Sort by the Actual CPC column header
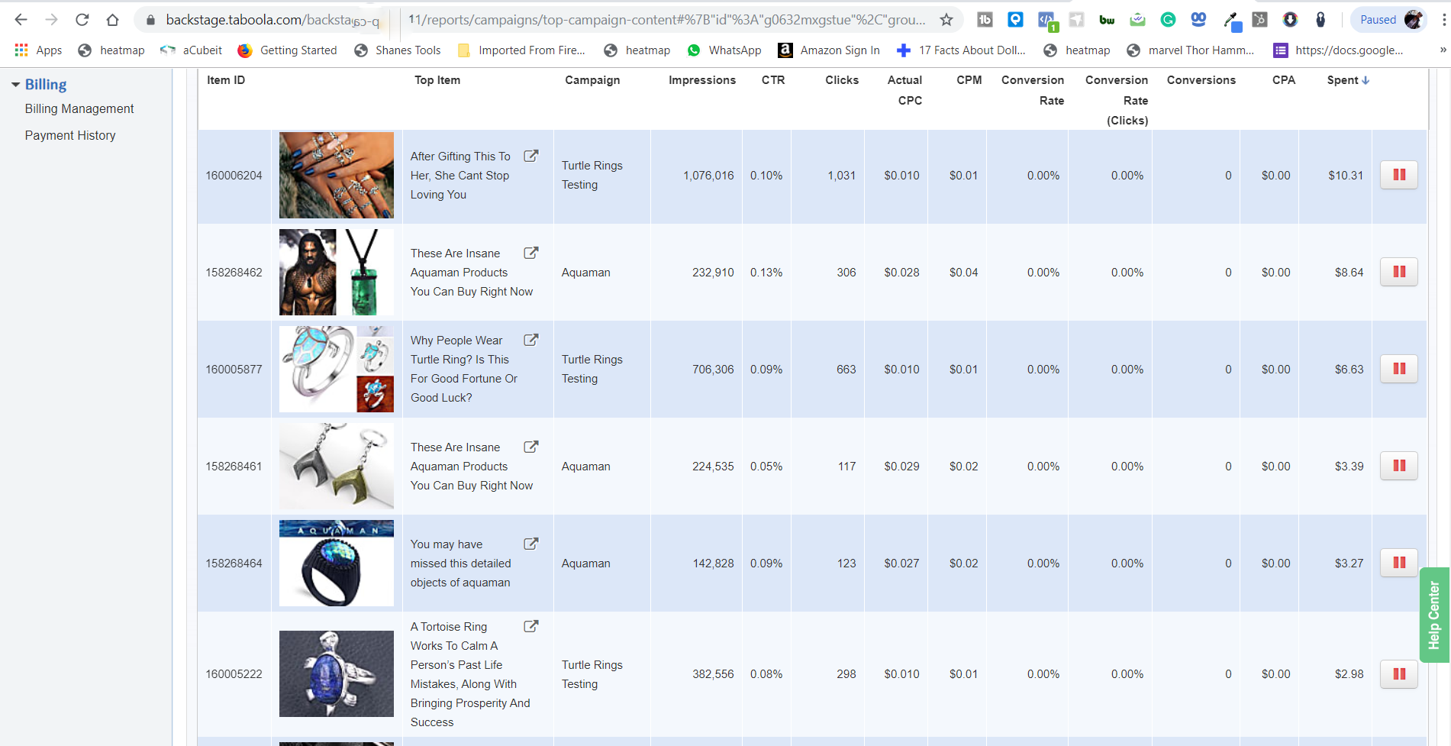This screenshot has height=746, width=1451. pos(905,90)
